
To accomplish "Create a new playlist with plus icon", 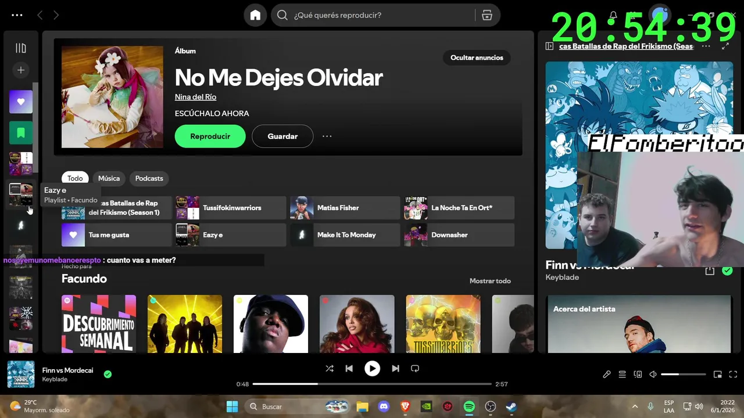I will tap(21, 70).
